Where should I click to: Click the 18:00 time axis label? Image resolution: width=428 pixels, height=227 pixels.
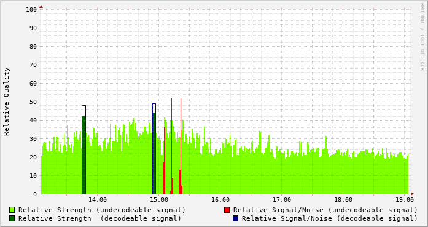pyautogui.click(x=343, y=200)
